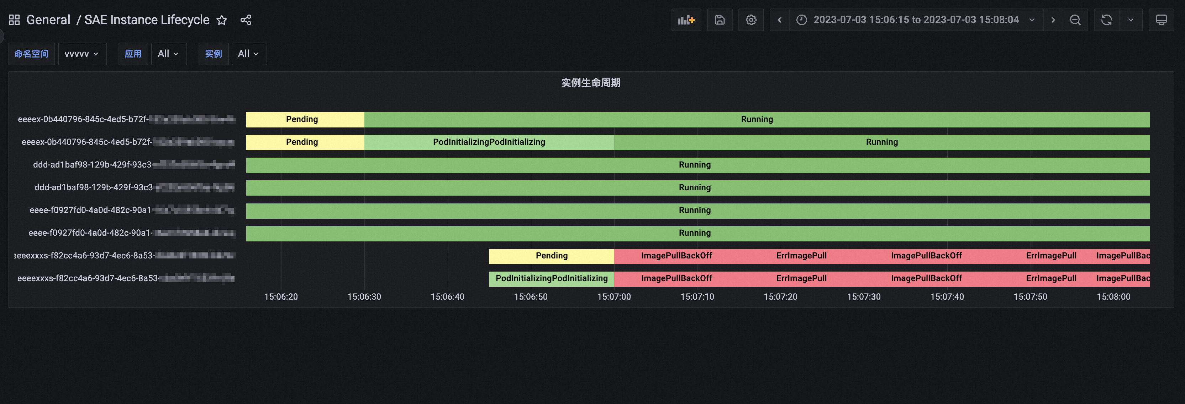
Task: Click the 15:07:00 time axis label
Action: (x=613, y=296)
